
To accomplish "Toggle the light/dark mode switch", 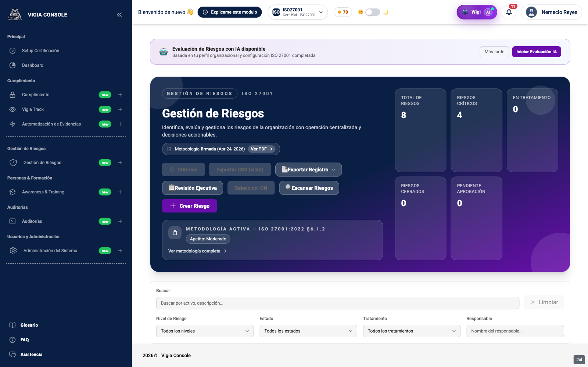I will coord(373,12).
